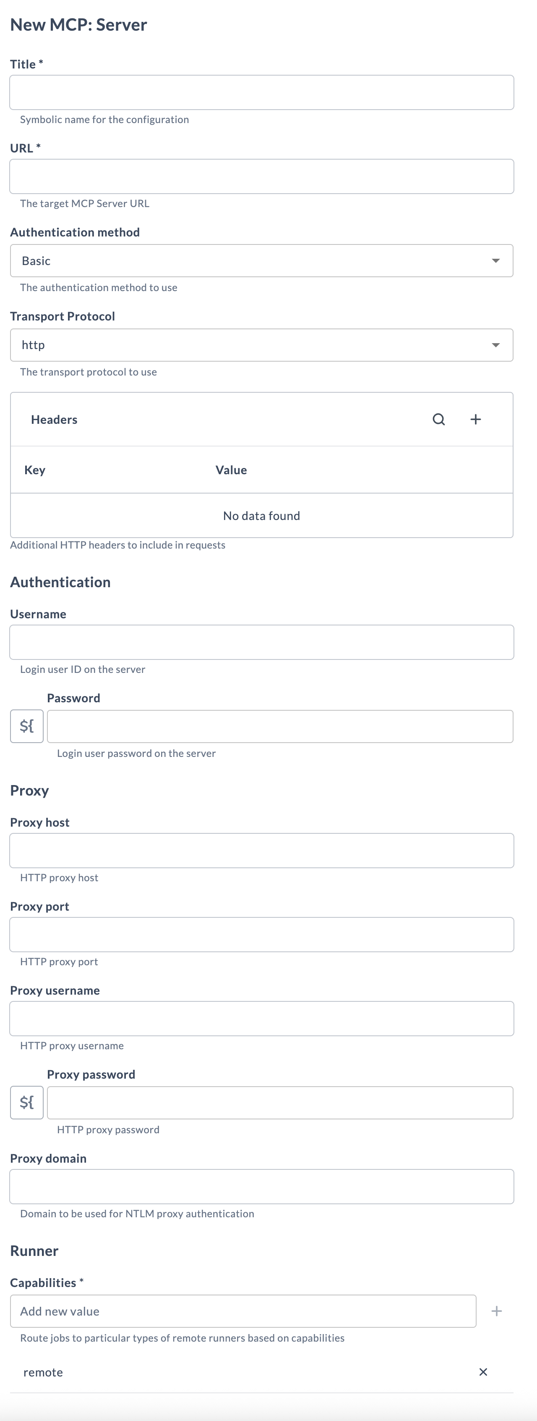Remove the remote capability with the X
This screenshot has width=537, height=1421.
click(x=483, y=1372)
